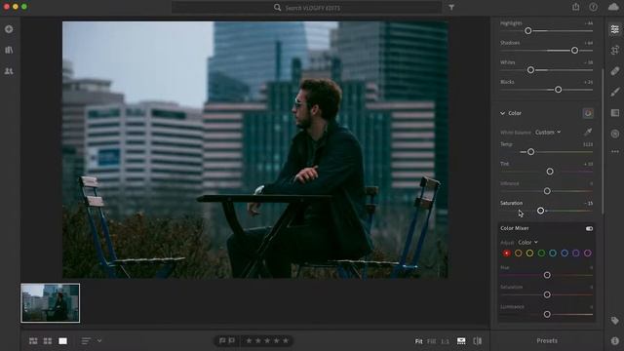This screenshot has width=624, height=351.
Task: Select the magenta color mixer circle
Action: pos(587,253)
